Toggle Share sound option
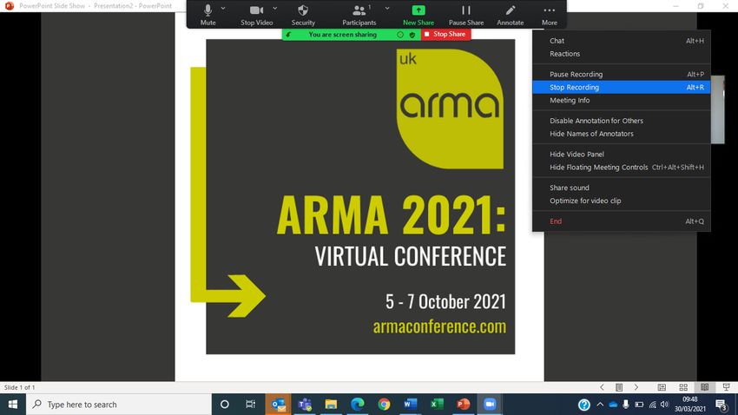The height and width of the screenshot is (415, 738). coord(622,188)
